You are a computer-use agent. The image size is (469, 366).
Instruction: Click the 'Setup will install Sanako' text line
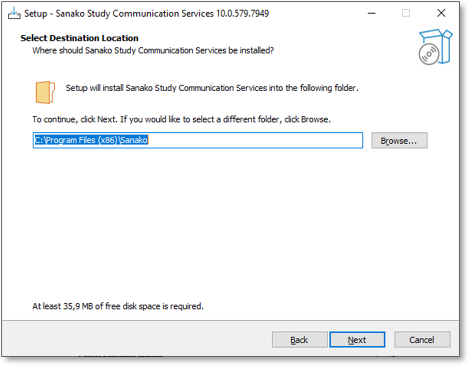pos(212,88)
